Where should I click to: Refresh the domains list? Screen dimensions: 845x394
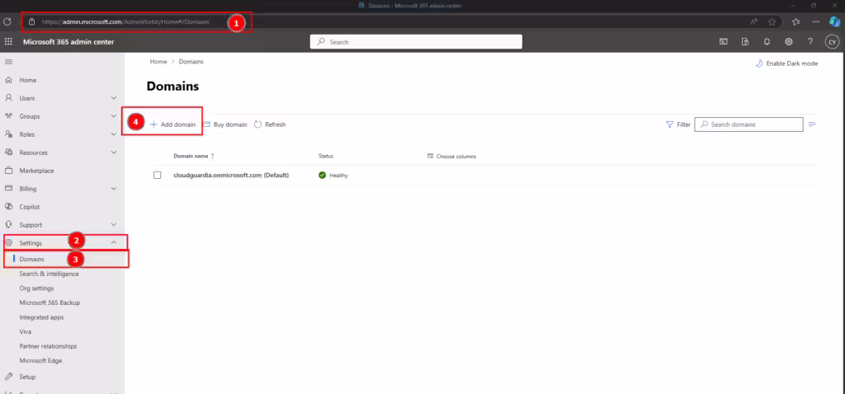tap(269, 124)
